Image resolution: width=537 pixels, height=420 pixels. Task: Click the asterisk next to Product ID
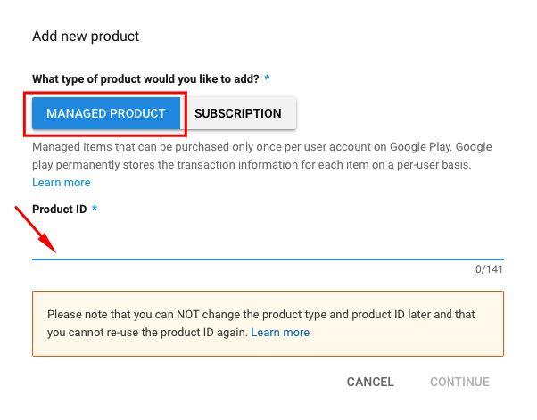pos(95,208)
